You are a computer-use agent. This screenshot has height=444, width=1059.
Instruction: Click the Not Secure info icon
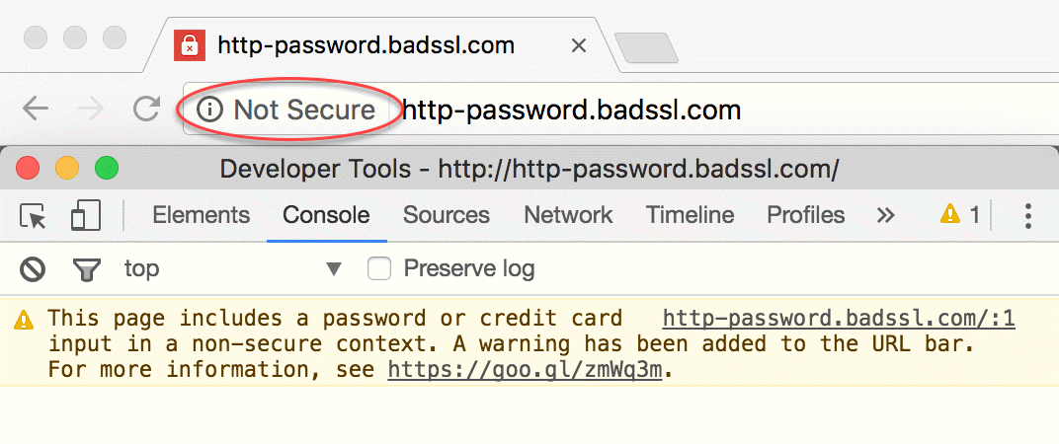[209, 110]
